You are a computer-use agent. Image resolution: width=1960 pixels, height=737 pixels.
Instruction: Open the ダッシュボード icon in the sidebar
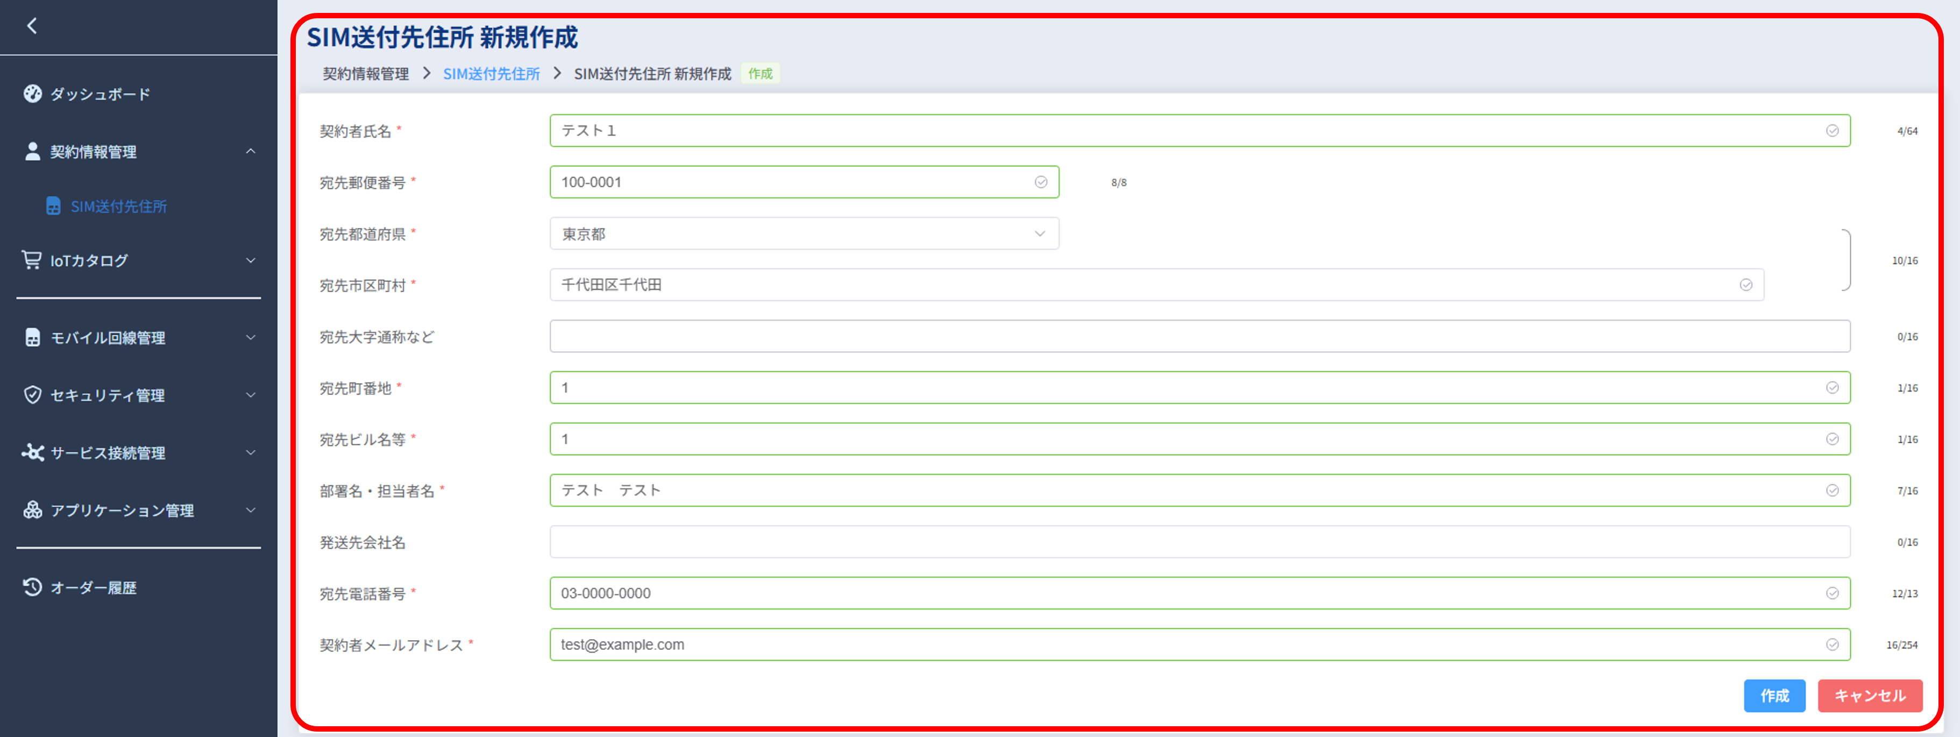pos(32,93)
